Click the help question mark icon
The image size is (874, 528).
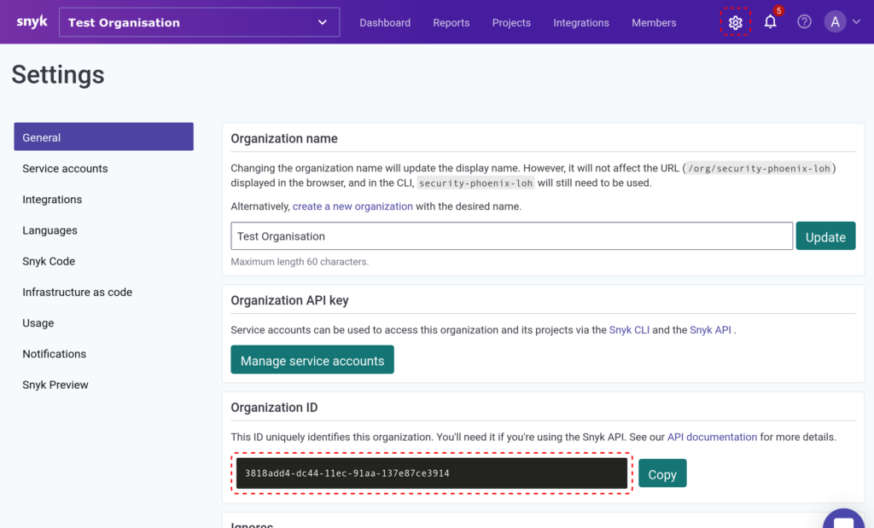[804, 21]
